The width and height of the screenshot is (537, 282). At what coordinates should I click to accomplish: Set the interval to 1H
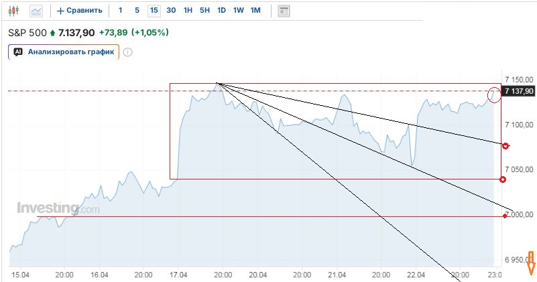point(188,11)
